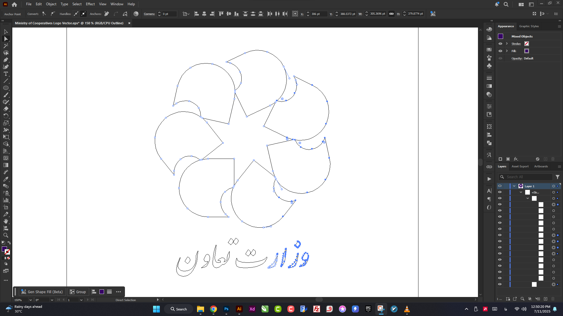Switch to Asset Export tab
This screenshot has width=563, height=316.
520,166
